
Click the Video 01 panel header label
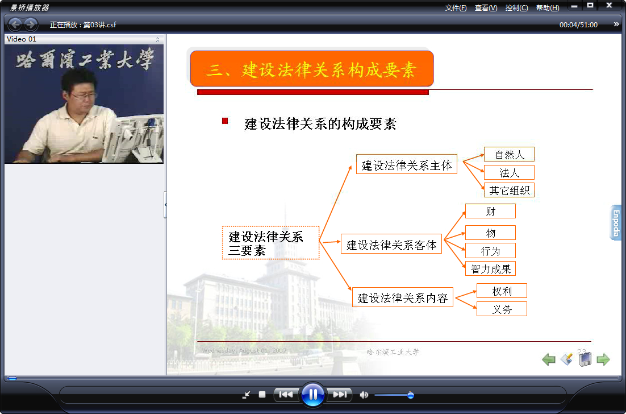(22, 39)
